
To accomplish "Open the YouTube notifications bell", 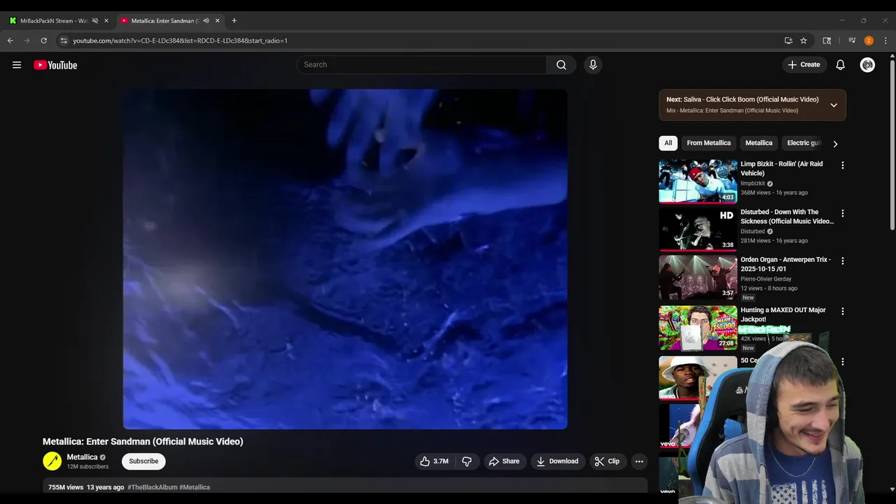I will tap(841, 64).
